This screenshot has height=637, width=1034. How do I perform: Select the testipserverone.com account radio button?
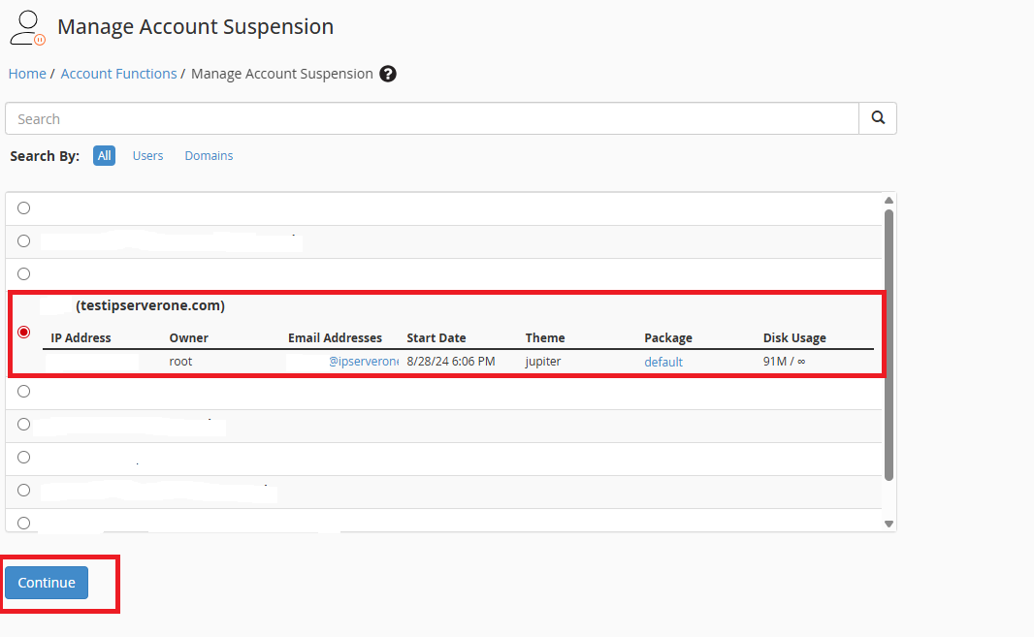pos(24,332)
